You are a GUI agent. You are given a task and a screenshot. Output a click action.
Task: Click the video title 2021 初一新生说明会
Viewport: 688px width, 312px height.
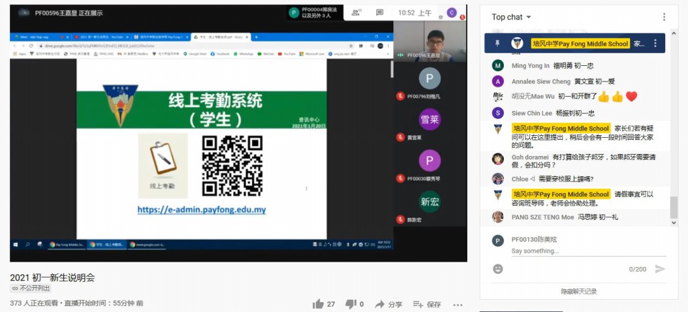tap(52, 278)
